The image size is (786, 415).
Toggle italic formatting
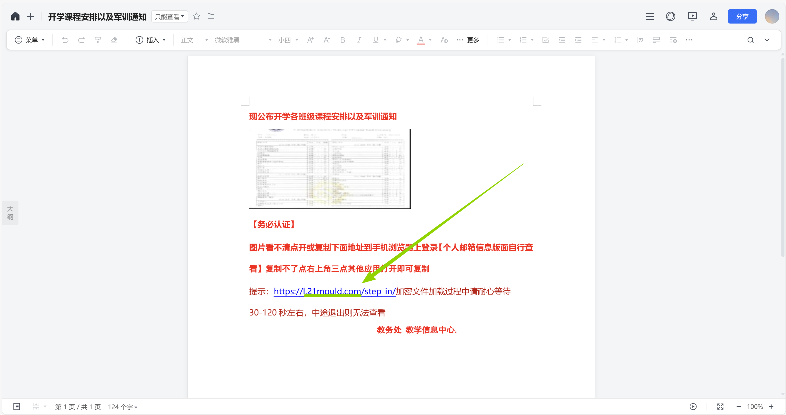[x=359, y=40]
